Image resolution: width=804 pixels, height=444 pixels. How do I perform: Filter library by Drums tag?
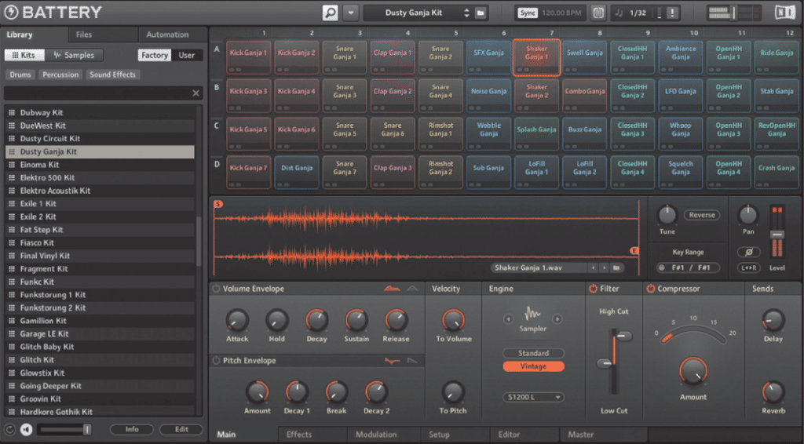[20, 75]
